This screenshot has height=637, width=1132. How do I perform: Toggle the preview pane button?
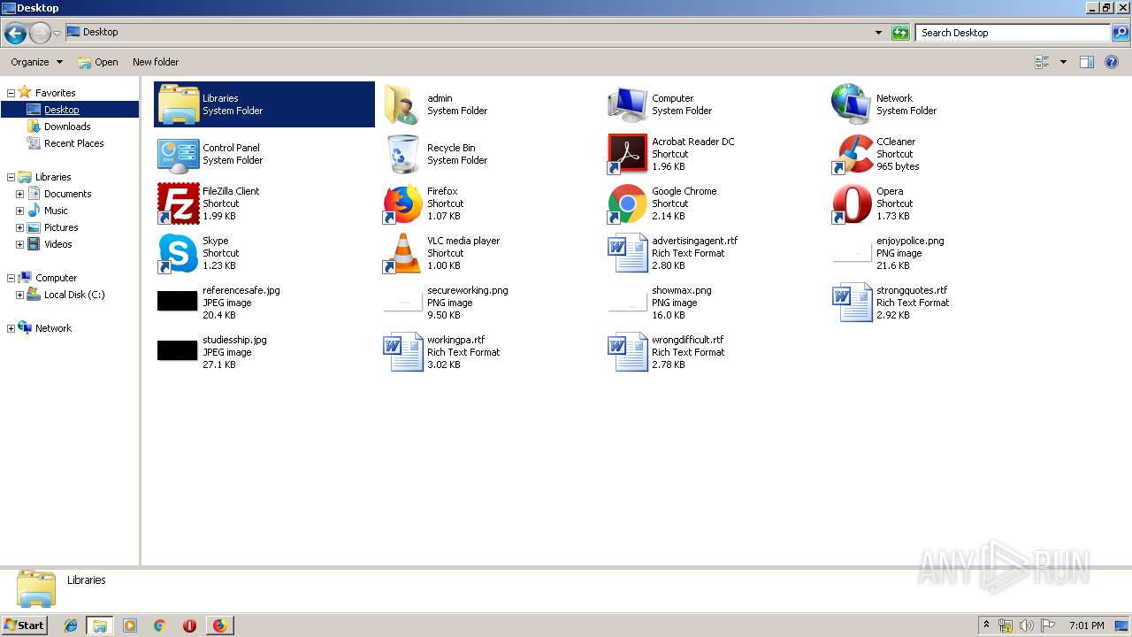[x=1087, y=62]
